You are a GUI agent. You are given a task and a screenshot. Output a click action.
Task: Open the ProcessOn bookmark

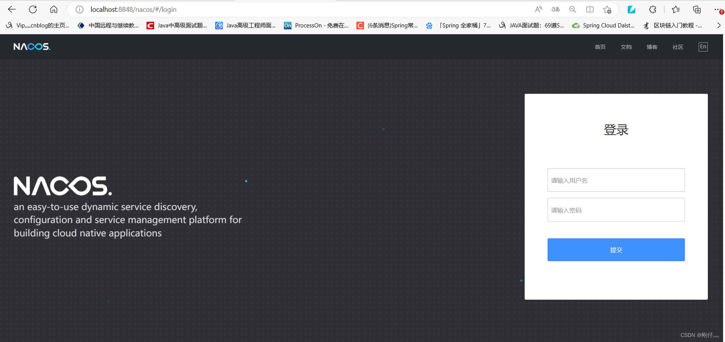(316, 26)
